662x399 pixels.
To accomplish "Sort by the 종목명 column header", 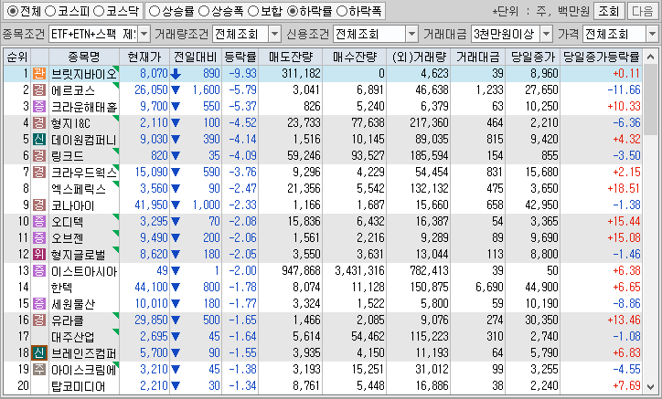I will [84, 57].
